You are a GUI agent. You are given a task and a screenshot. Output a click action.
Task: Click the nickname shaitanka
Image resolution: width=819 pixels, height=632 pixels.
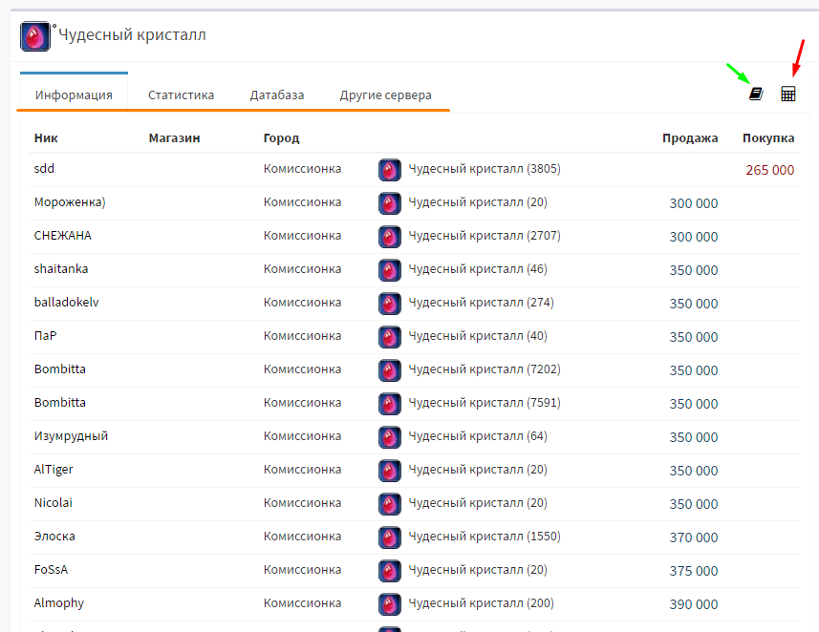click(61, 269)
